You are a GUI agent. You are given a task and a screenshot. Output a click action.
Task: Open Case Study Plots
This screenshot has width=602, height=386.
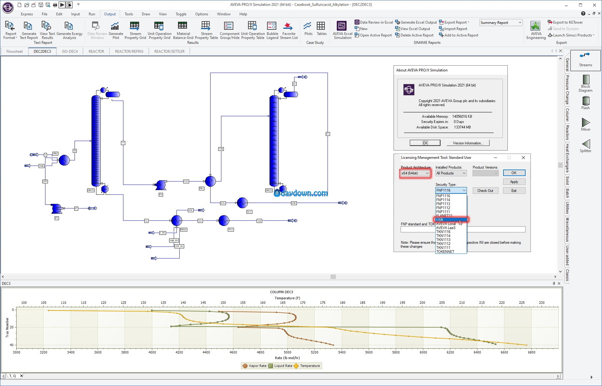click(308, 28)
